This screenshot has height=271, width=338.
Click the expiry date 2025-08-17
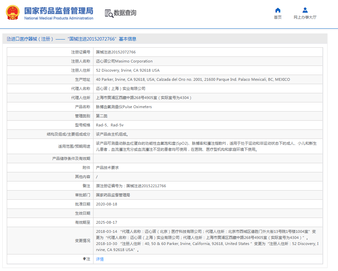point(107,222)
